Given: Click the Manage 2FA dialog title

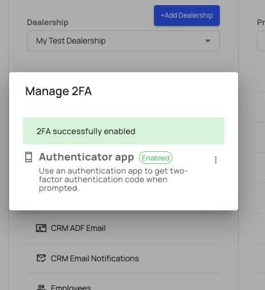Looking at the screenshot, I should (58, 91).
